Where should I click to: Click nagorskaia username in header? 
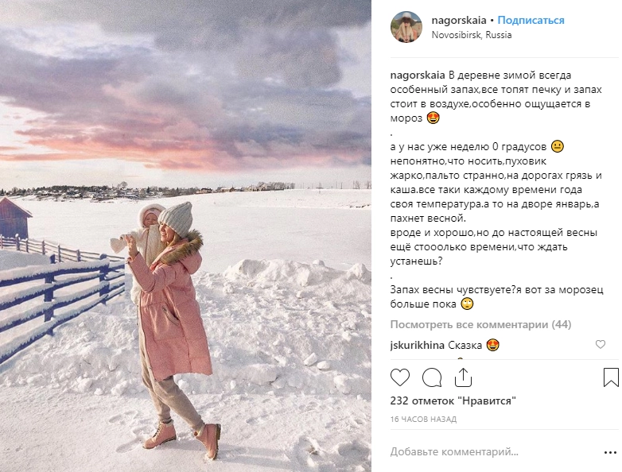pyautogui.click(x=459, y=20)
